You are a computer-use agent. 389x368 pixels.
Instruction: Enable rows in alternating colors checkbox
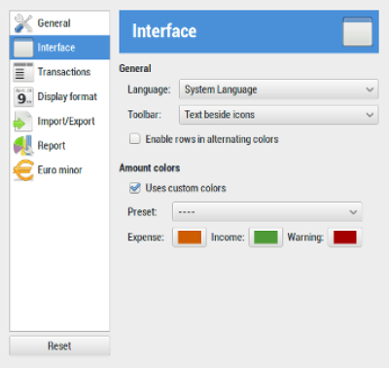pyautogui.click(x=134, y=139)
